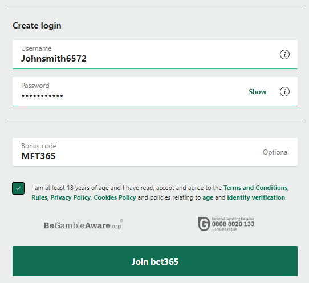Screen dimensions: 309x283
Task: Open the Cookies Policy link
Action: [115, 197]
